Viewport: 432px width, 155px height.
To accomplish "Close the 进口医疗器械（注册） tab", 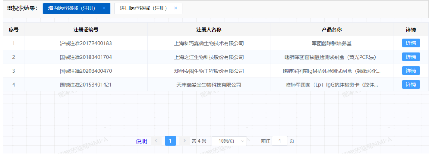I will [176, 8].
